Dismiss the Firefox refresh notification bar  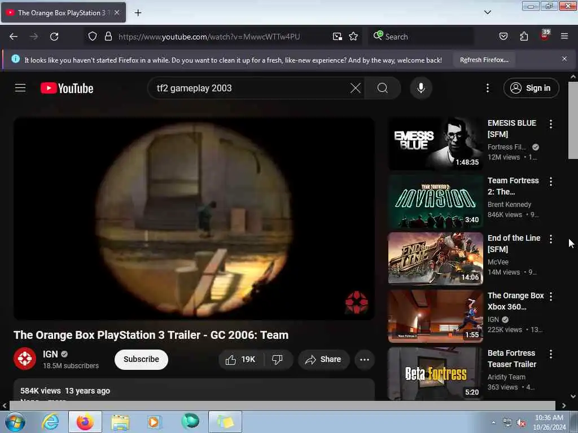click(x=564, y=59)
